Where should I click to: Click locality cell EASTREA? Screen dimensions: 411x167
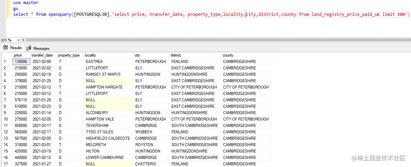(x=108, y=62)
